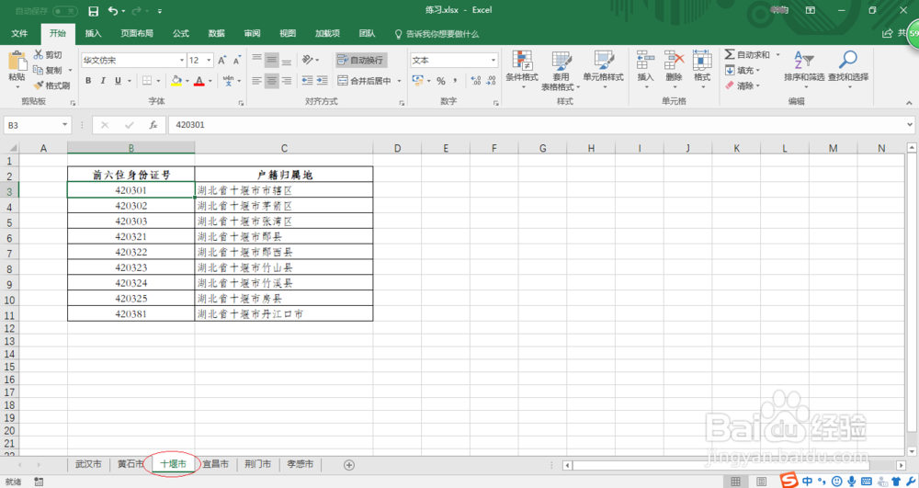Click the Copy (复制) button
This screenshot has height=488, width=919.
pyautogui.click(x=48, y=70)
